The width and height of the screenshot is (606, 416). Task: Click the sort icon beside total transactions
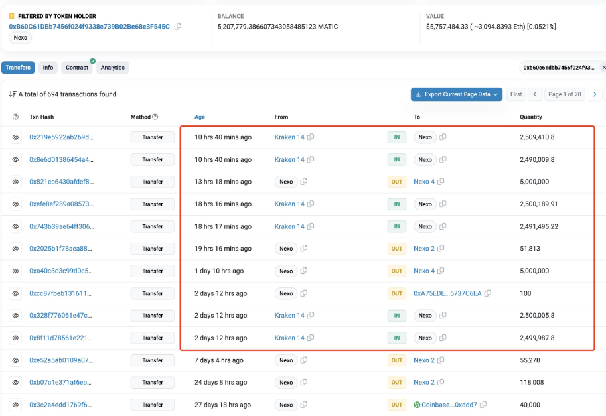(x=12, y=94)
